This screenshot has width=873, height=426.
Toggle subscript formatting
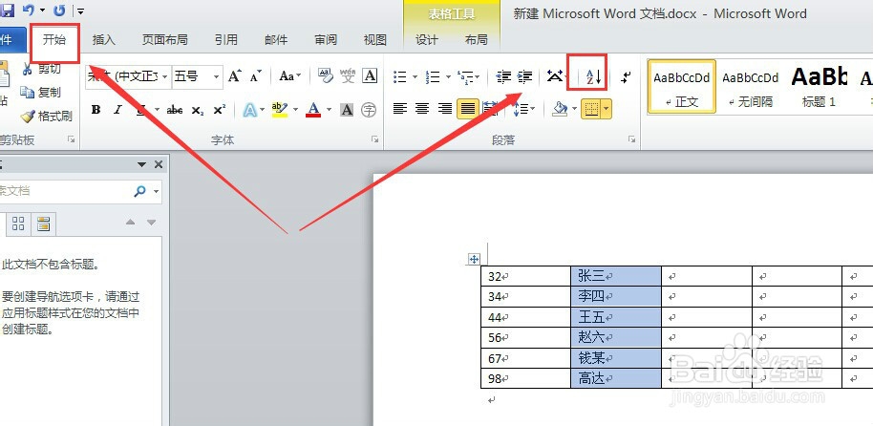pos(198,110)
